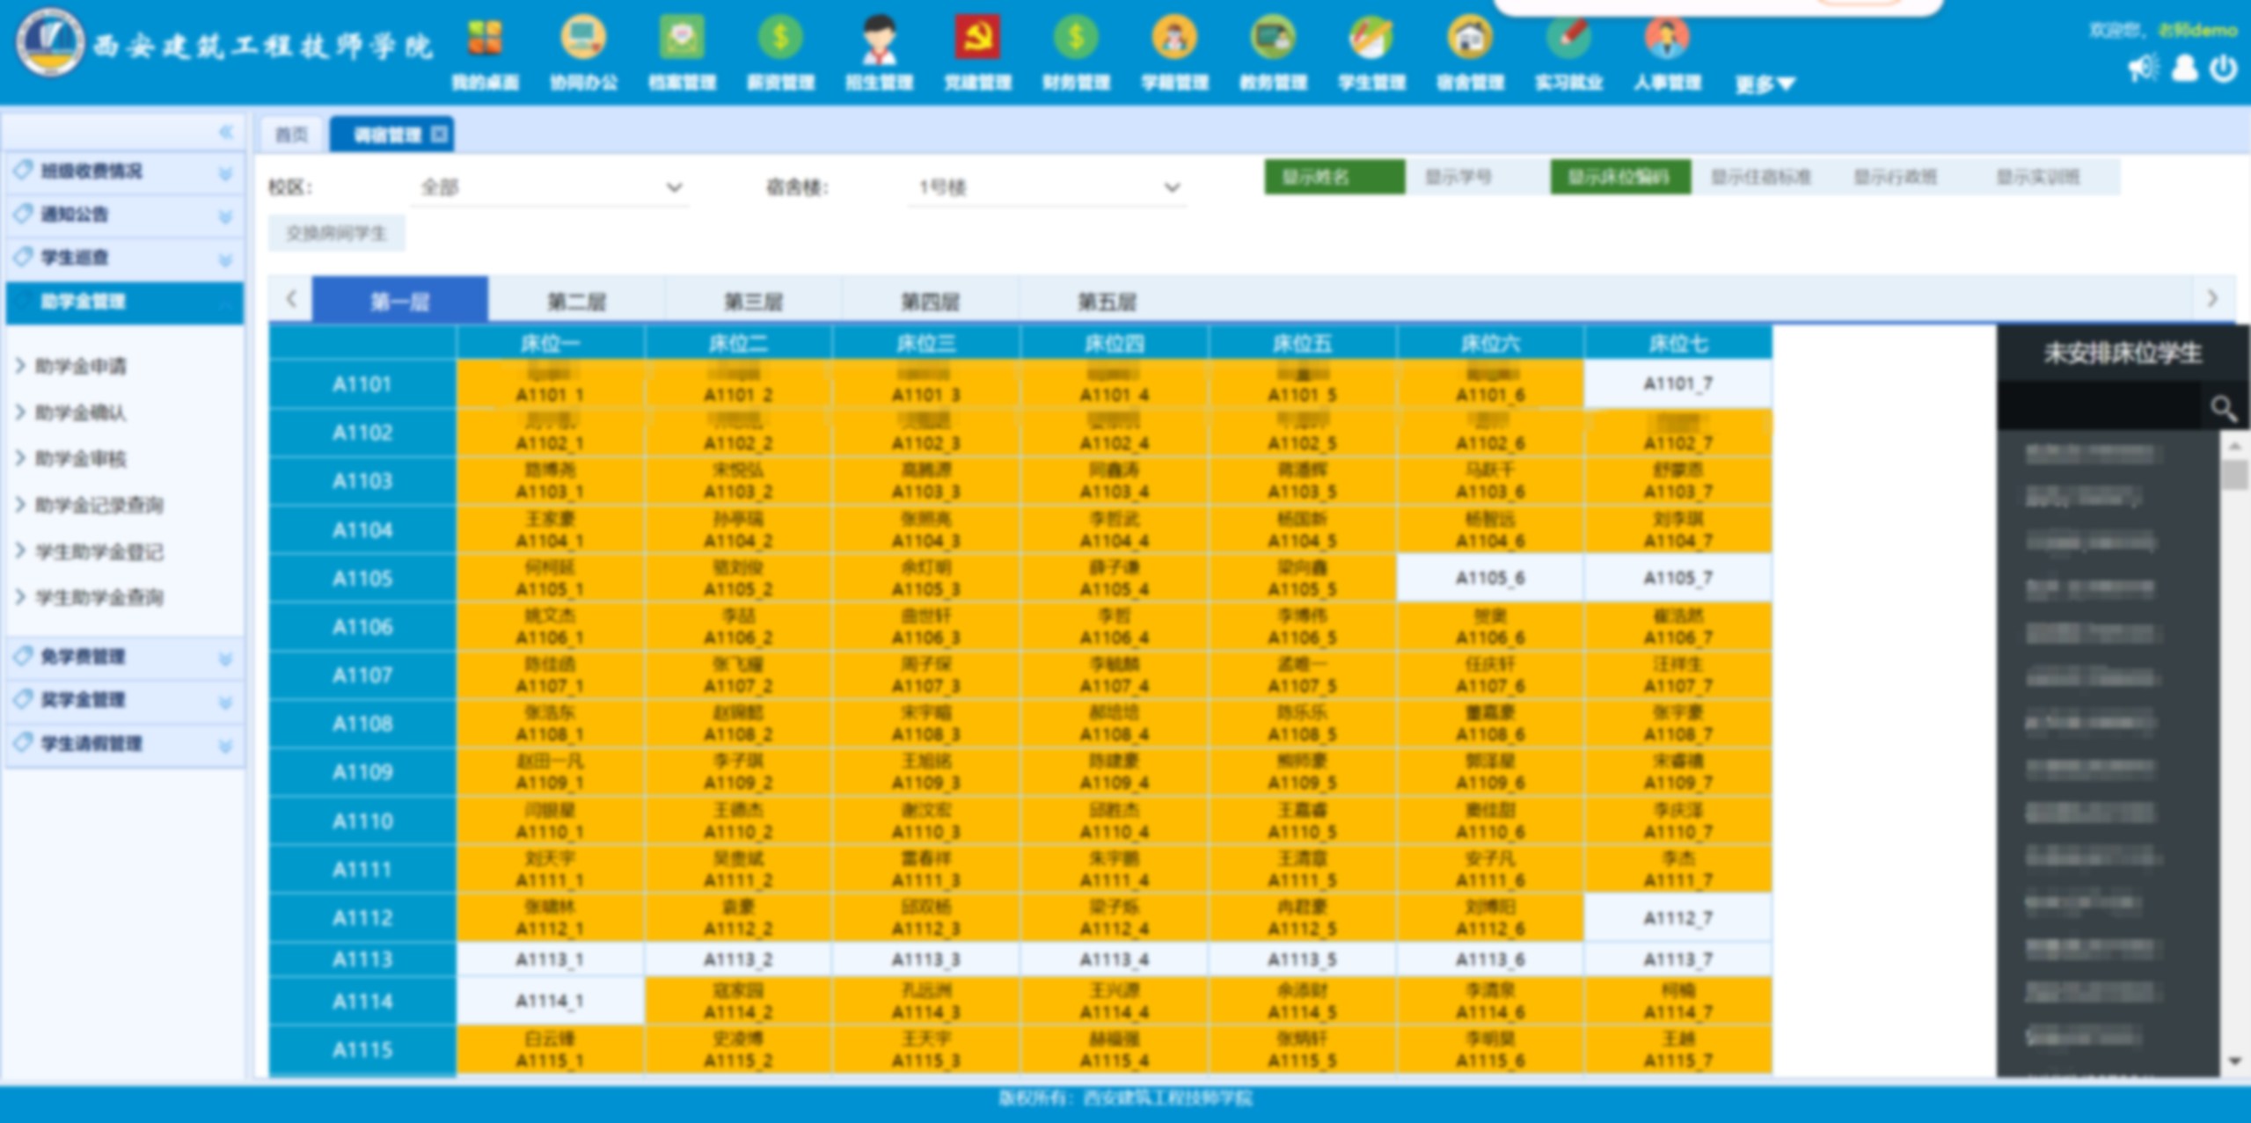Open 助学金确认 in sidebar
This screenshot has height=1123, width=2251.
(x=81, y=412)
